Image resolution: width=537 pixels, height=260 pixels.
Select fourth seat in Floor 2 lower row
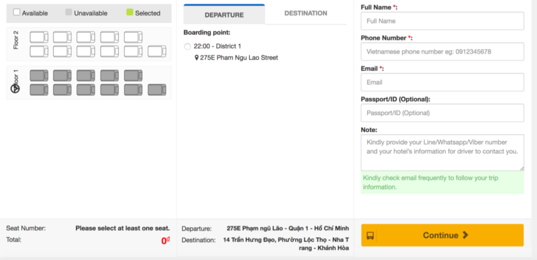click(x=109, y=51)
